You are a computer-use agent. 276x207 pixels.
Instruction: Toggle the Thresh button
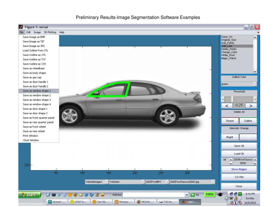tap(230, 121)
